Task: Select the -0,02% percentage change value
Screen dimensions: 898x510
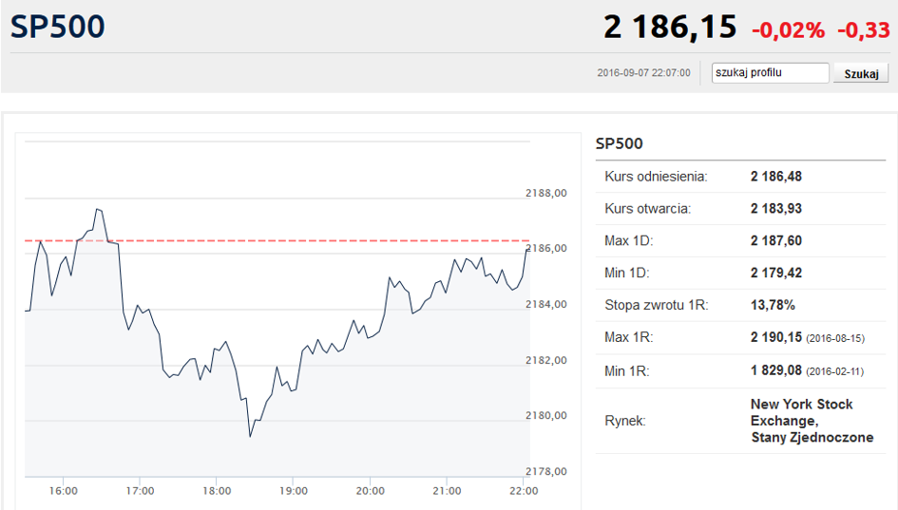Action: 788,30
